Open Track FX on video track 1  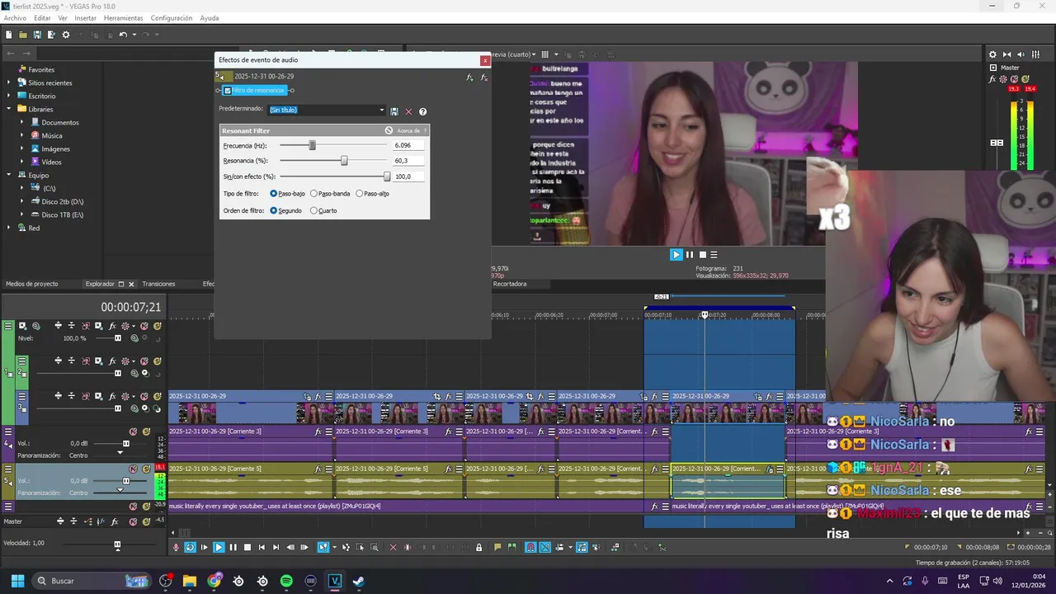pyautogui.click(x=112, y=326)
